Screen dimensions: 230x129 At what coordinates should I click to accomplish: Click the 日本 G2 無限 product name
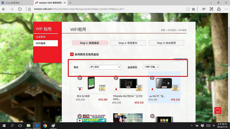[83, 96]
